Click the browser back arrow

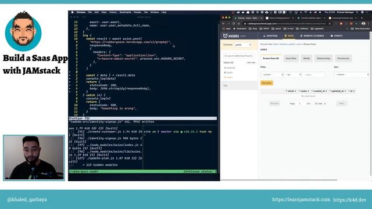[x=223, y=23]
